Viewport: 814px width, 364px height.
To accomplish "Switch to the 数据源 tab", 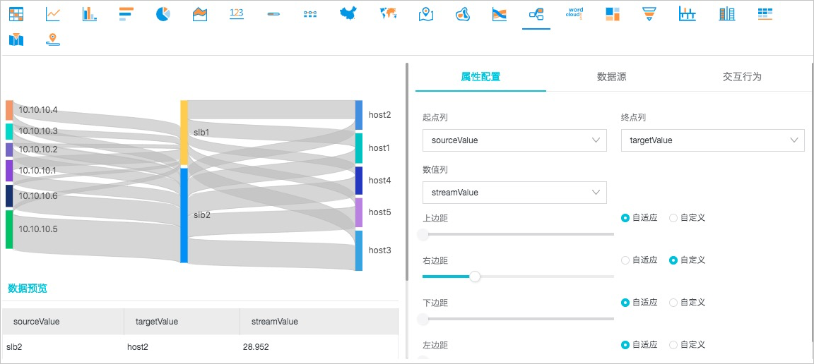I will pyautogui.click(x=611, y=77).
